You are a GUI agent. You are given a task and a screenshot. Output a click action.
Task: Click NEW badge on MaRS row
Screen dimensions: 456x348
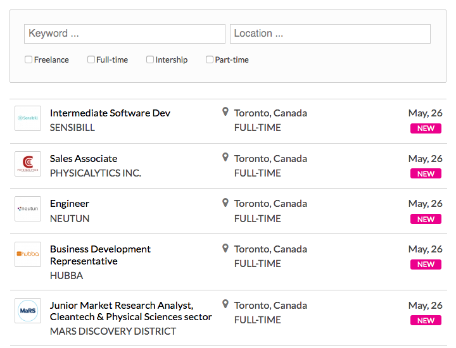click(426, 320)
